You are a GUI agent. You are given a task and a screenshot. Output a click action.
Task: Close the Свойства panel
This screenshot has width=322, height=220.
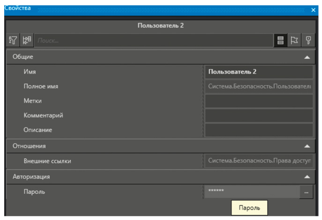pos(313,10)
